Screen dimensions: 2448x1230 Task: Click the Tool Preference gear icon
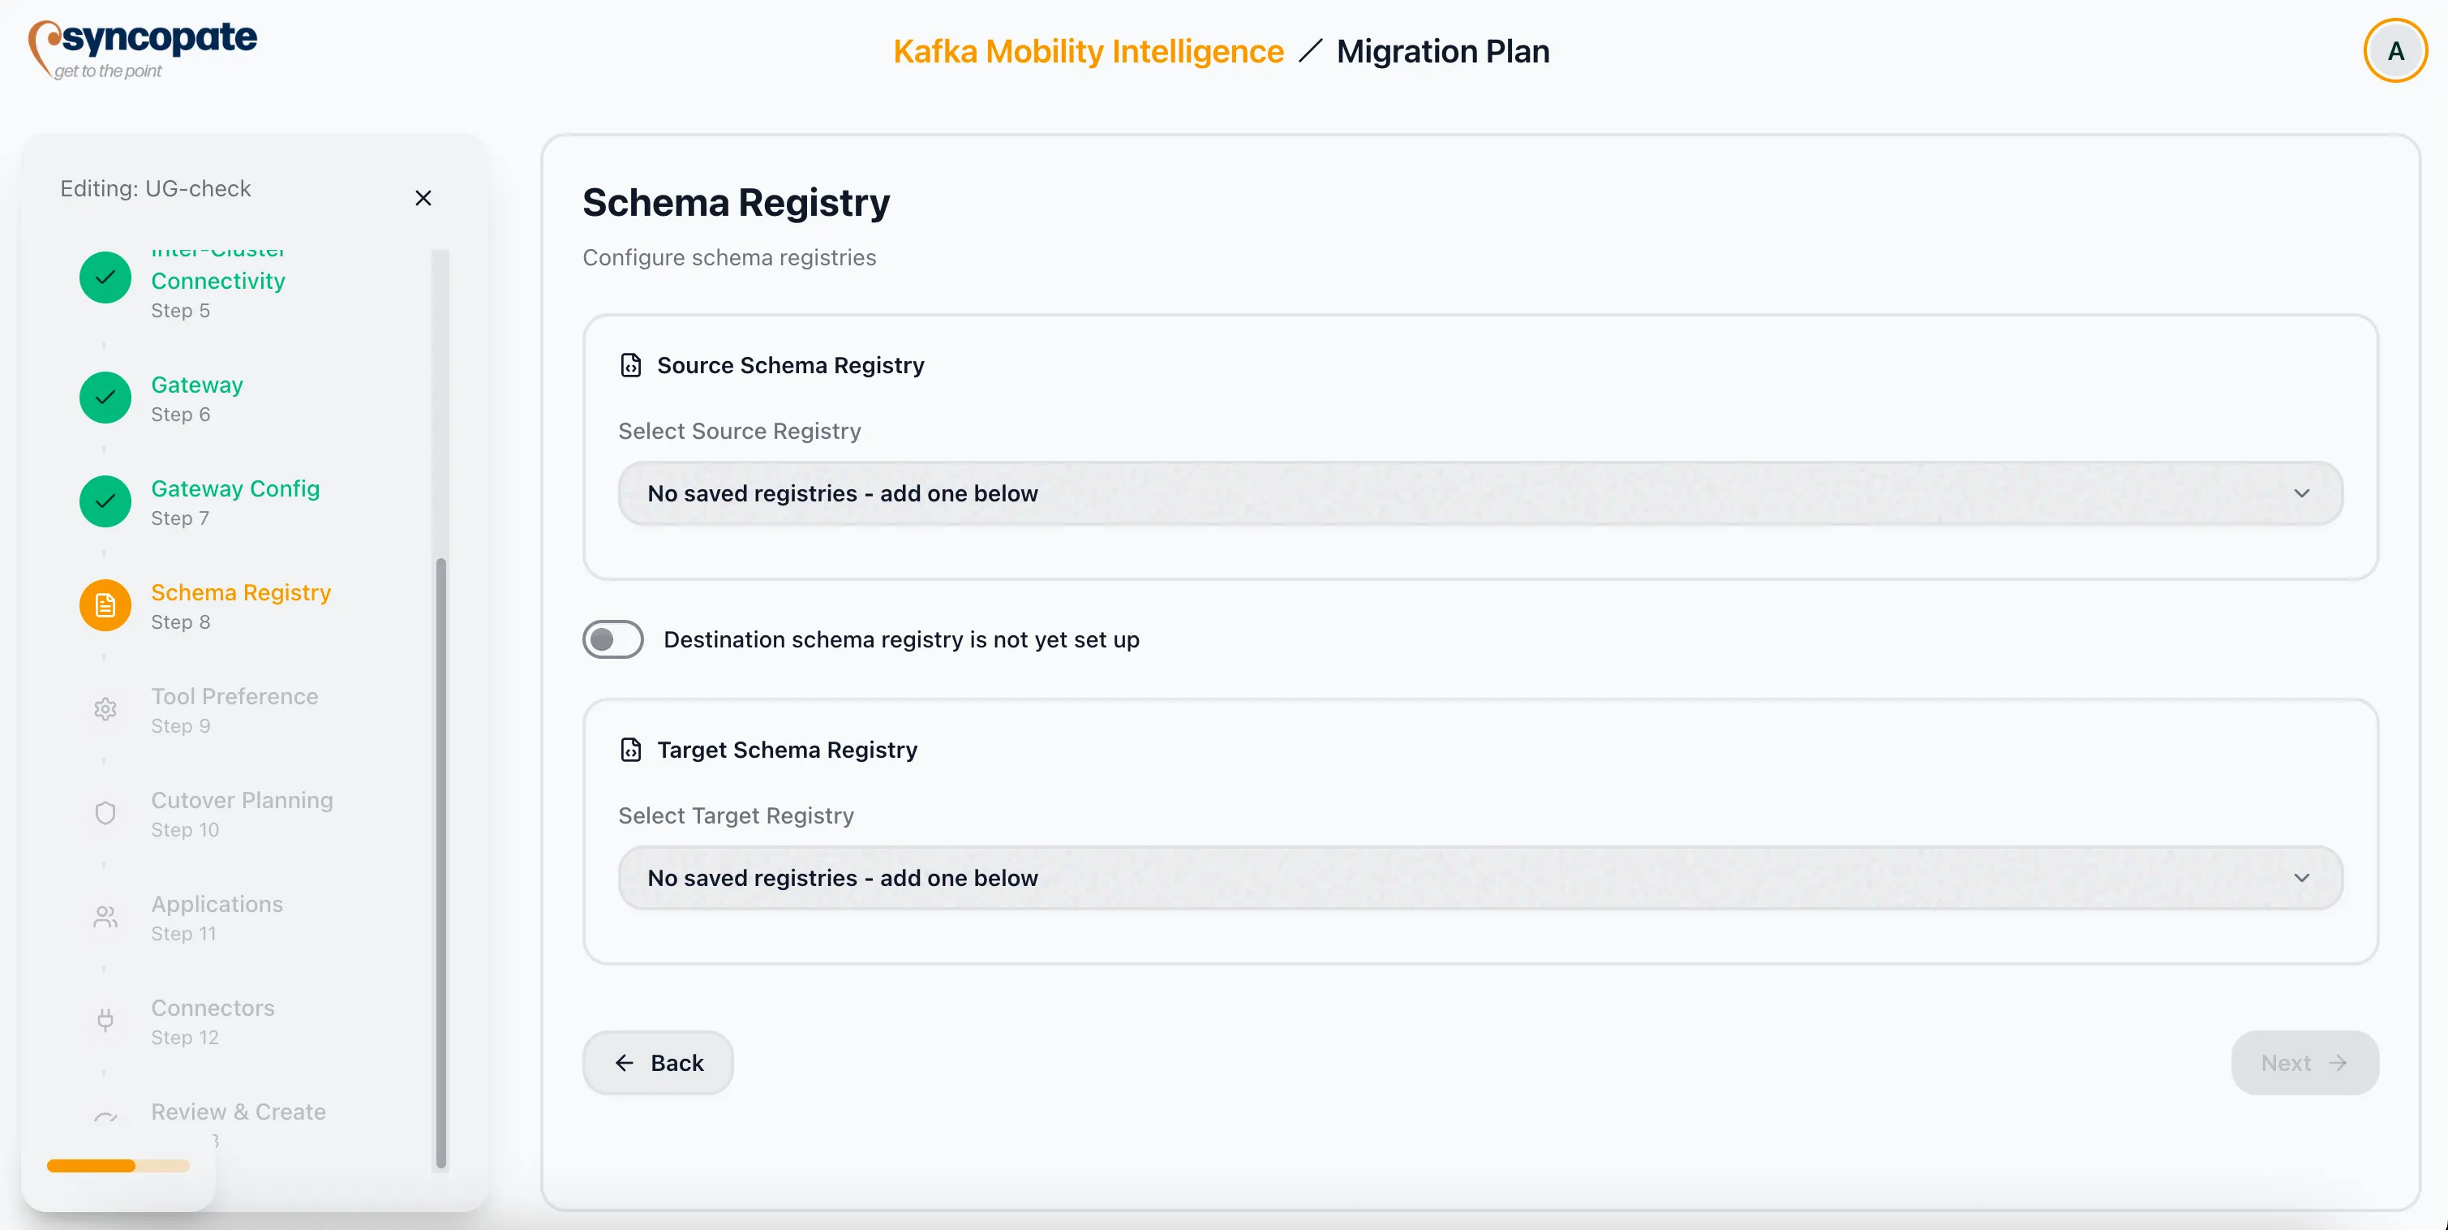point(105,709)
